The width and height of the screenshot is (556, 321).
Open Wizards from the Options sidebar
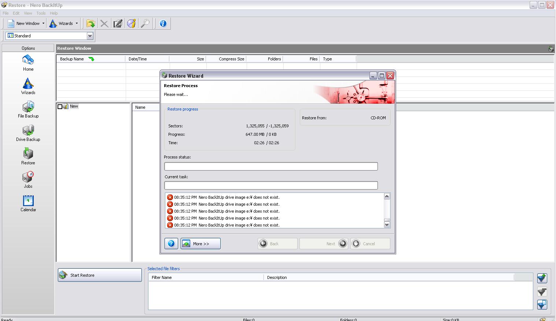point(28,86)
